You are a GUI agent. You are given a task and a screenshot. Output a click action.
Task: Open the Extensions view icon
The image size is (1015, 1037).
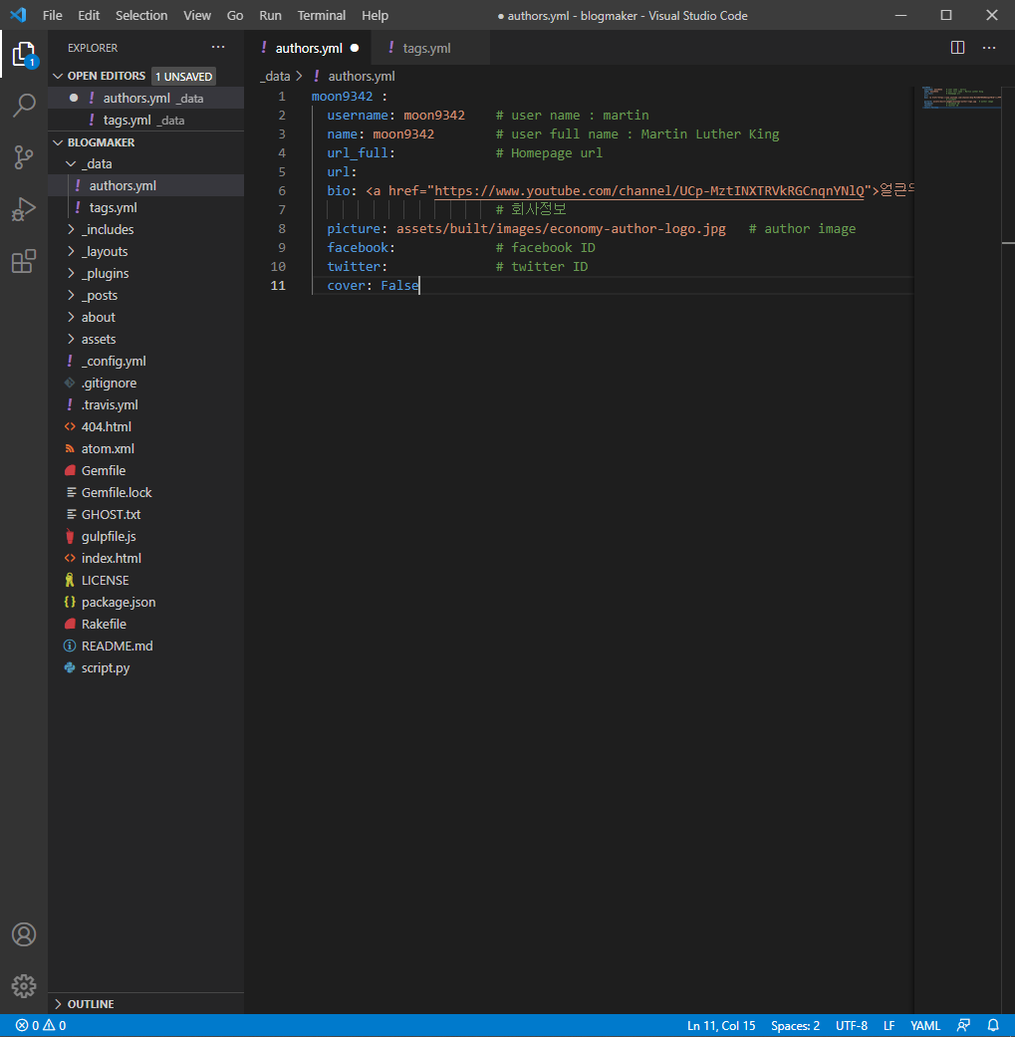24,261
